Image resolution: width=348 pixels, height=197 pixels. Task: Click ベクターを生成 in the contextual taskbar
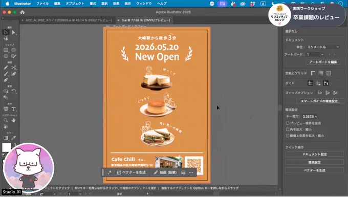coord(132,172)
